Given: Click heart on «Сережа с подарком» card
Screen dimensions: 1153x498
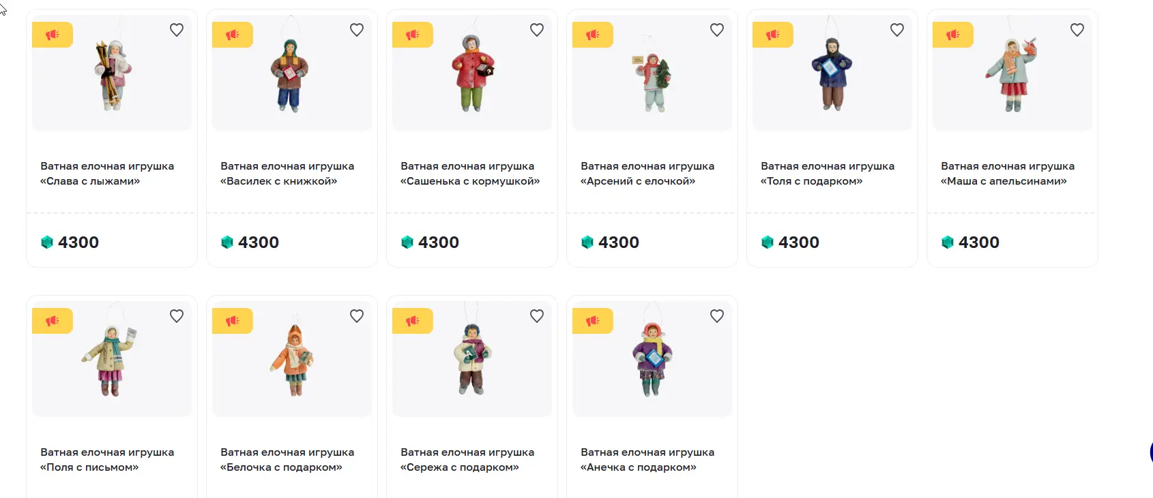Looking at the screenshot, I should pos(537,316).
